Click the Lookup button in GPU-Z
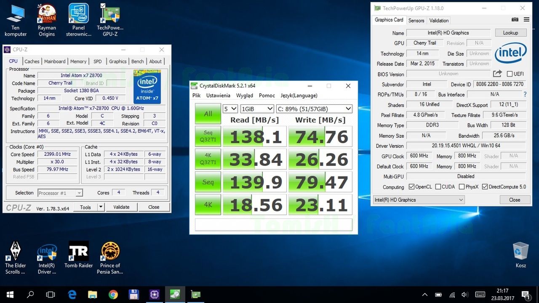 coord(510,33)
